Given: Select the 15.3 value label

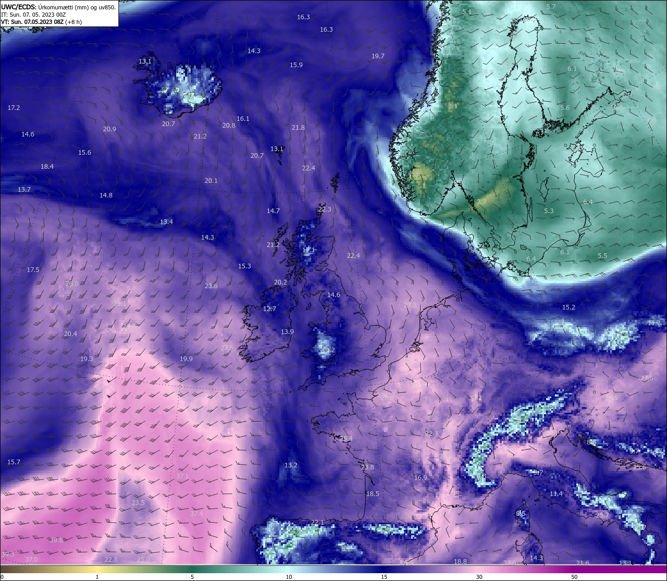Looking at the screenshot, I should point(244,266).
